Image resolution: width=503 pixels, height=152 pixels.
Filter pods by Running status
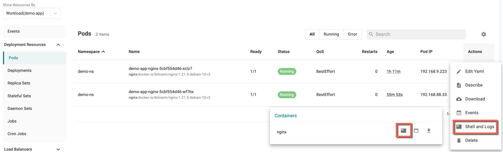(x=331, y=34)
